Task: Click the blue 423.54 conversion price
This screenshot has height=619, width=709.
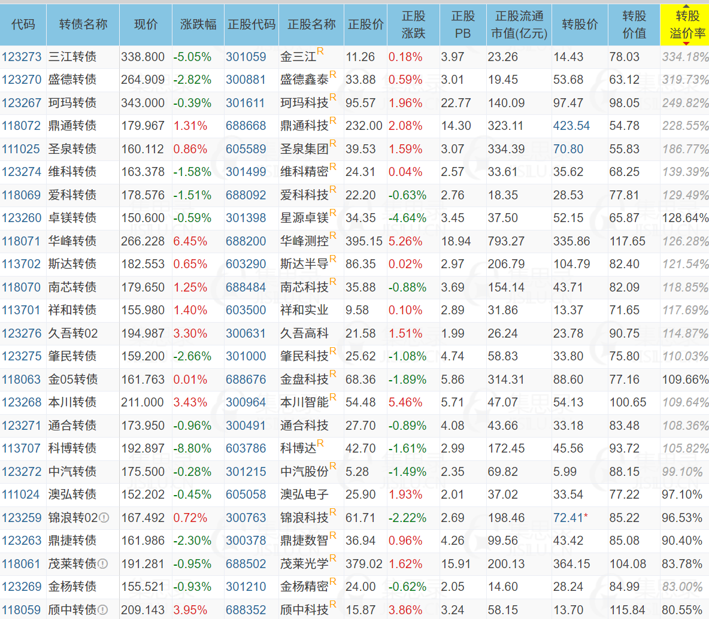Action: click(x=571, y=126)
